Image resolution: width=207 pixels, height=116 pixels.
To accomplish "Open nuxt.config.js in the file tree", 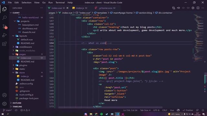I will coord(26,94).
